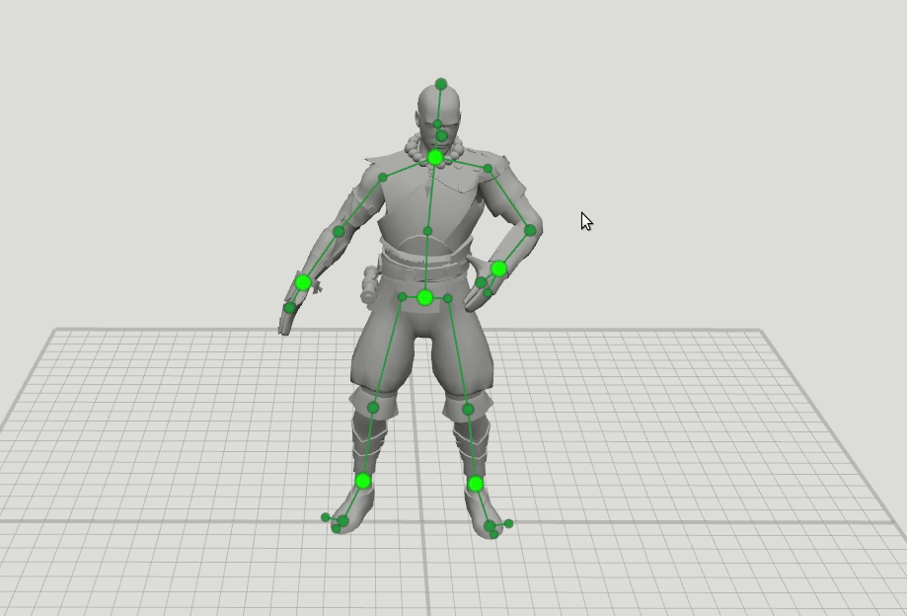Click the bright wrist joint on hand at hip
The image size is (907, 616).
[498, 269]
